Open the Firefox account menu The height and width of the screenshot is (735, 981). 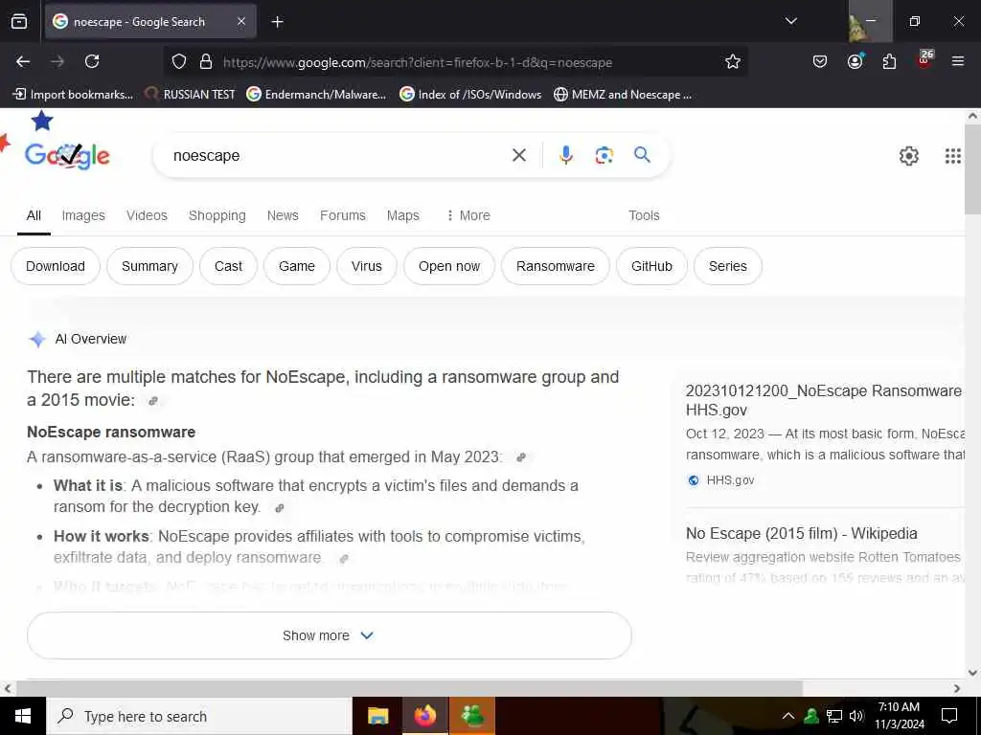coord(855,61)
